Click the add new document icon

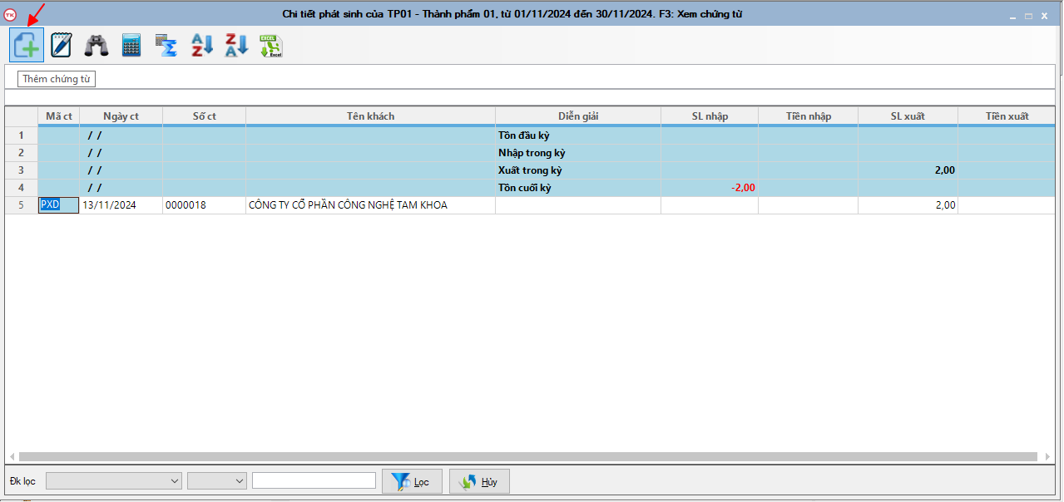click(27, 46)
